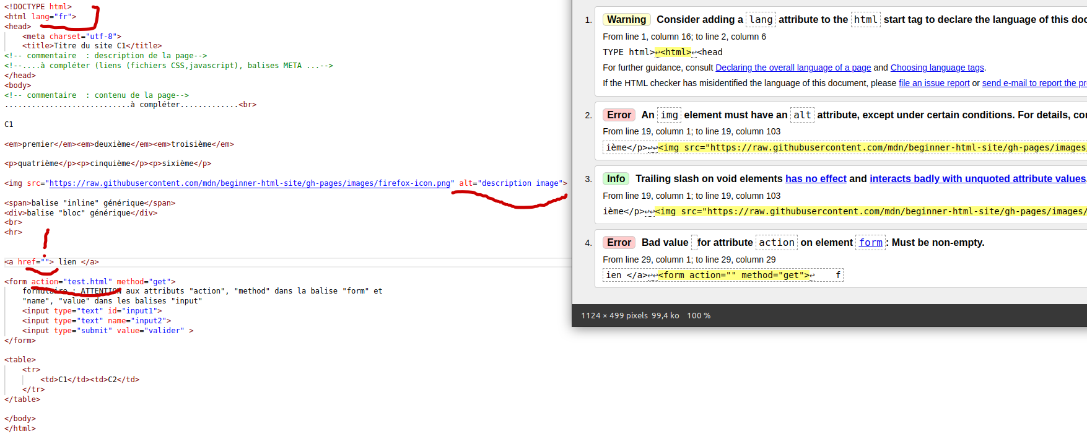Click the firefox-icon.png URL in the code
The height and width of the screenshot is (436, 1087).
coord(250,183)
